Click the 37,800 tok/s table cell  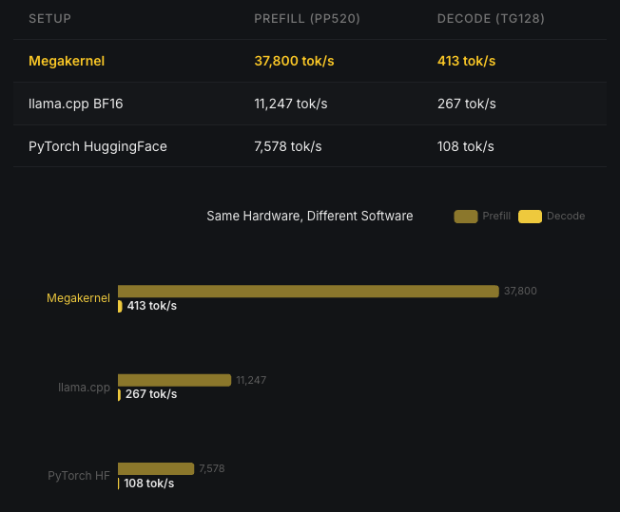(294, 61)
